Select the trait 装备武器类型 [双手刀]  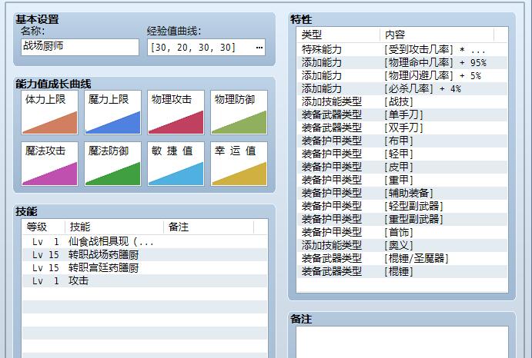(x=402, y=128)
